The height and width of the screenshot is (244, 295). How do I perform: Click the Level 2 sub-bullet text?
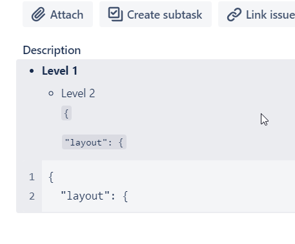(78, 93)
